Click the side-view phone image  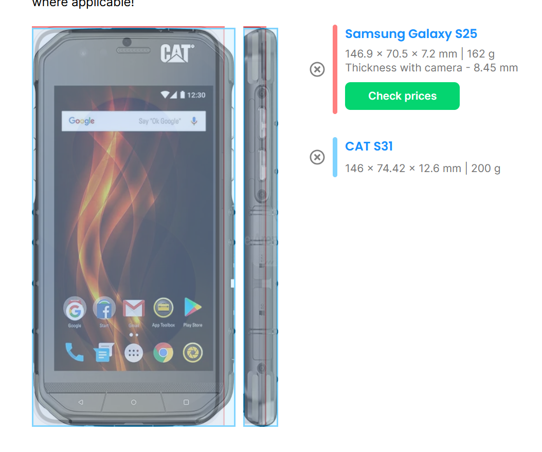coord(261,227)
